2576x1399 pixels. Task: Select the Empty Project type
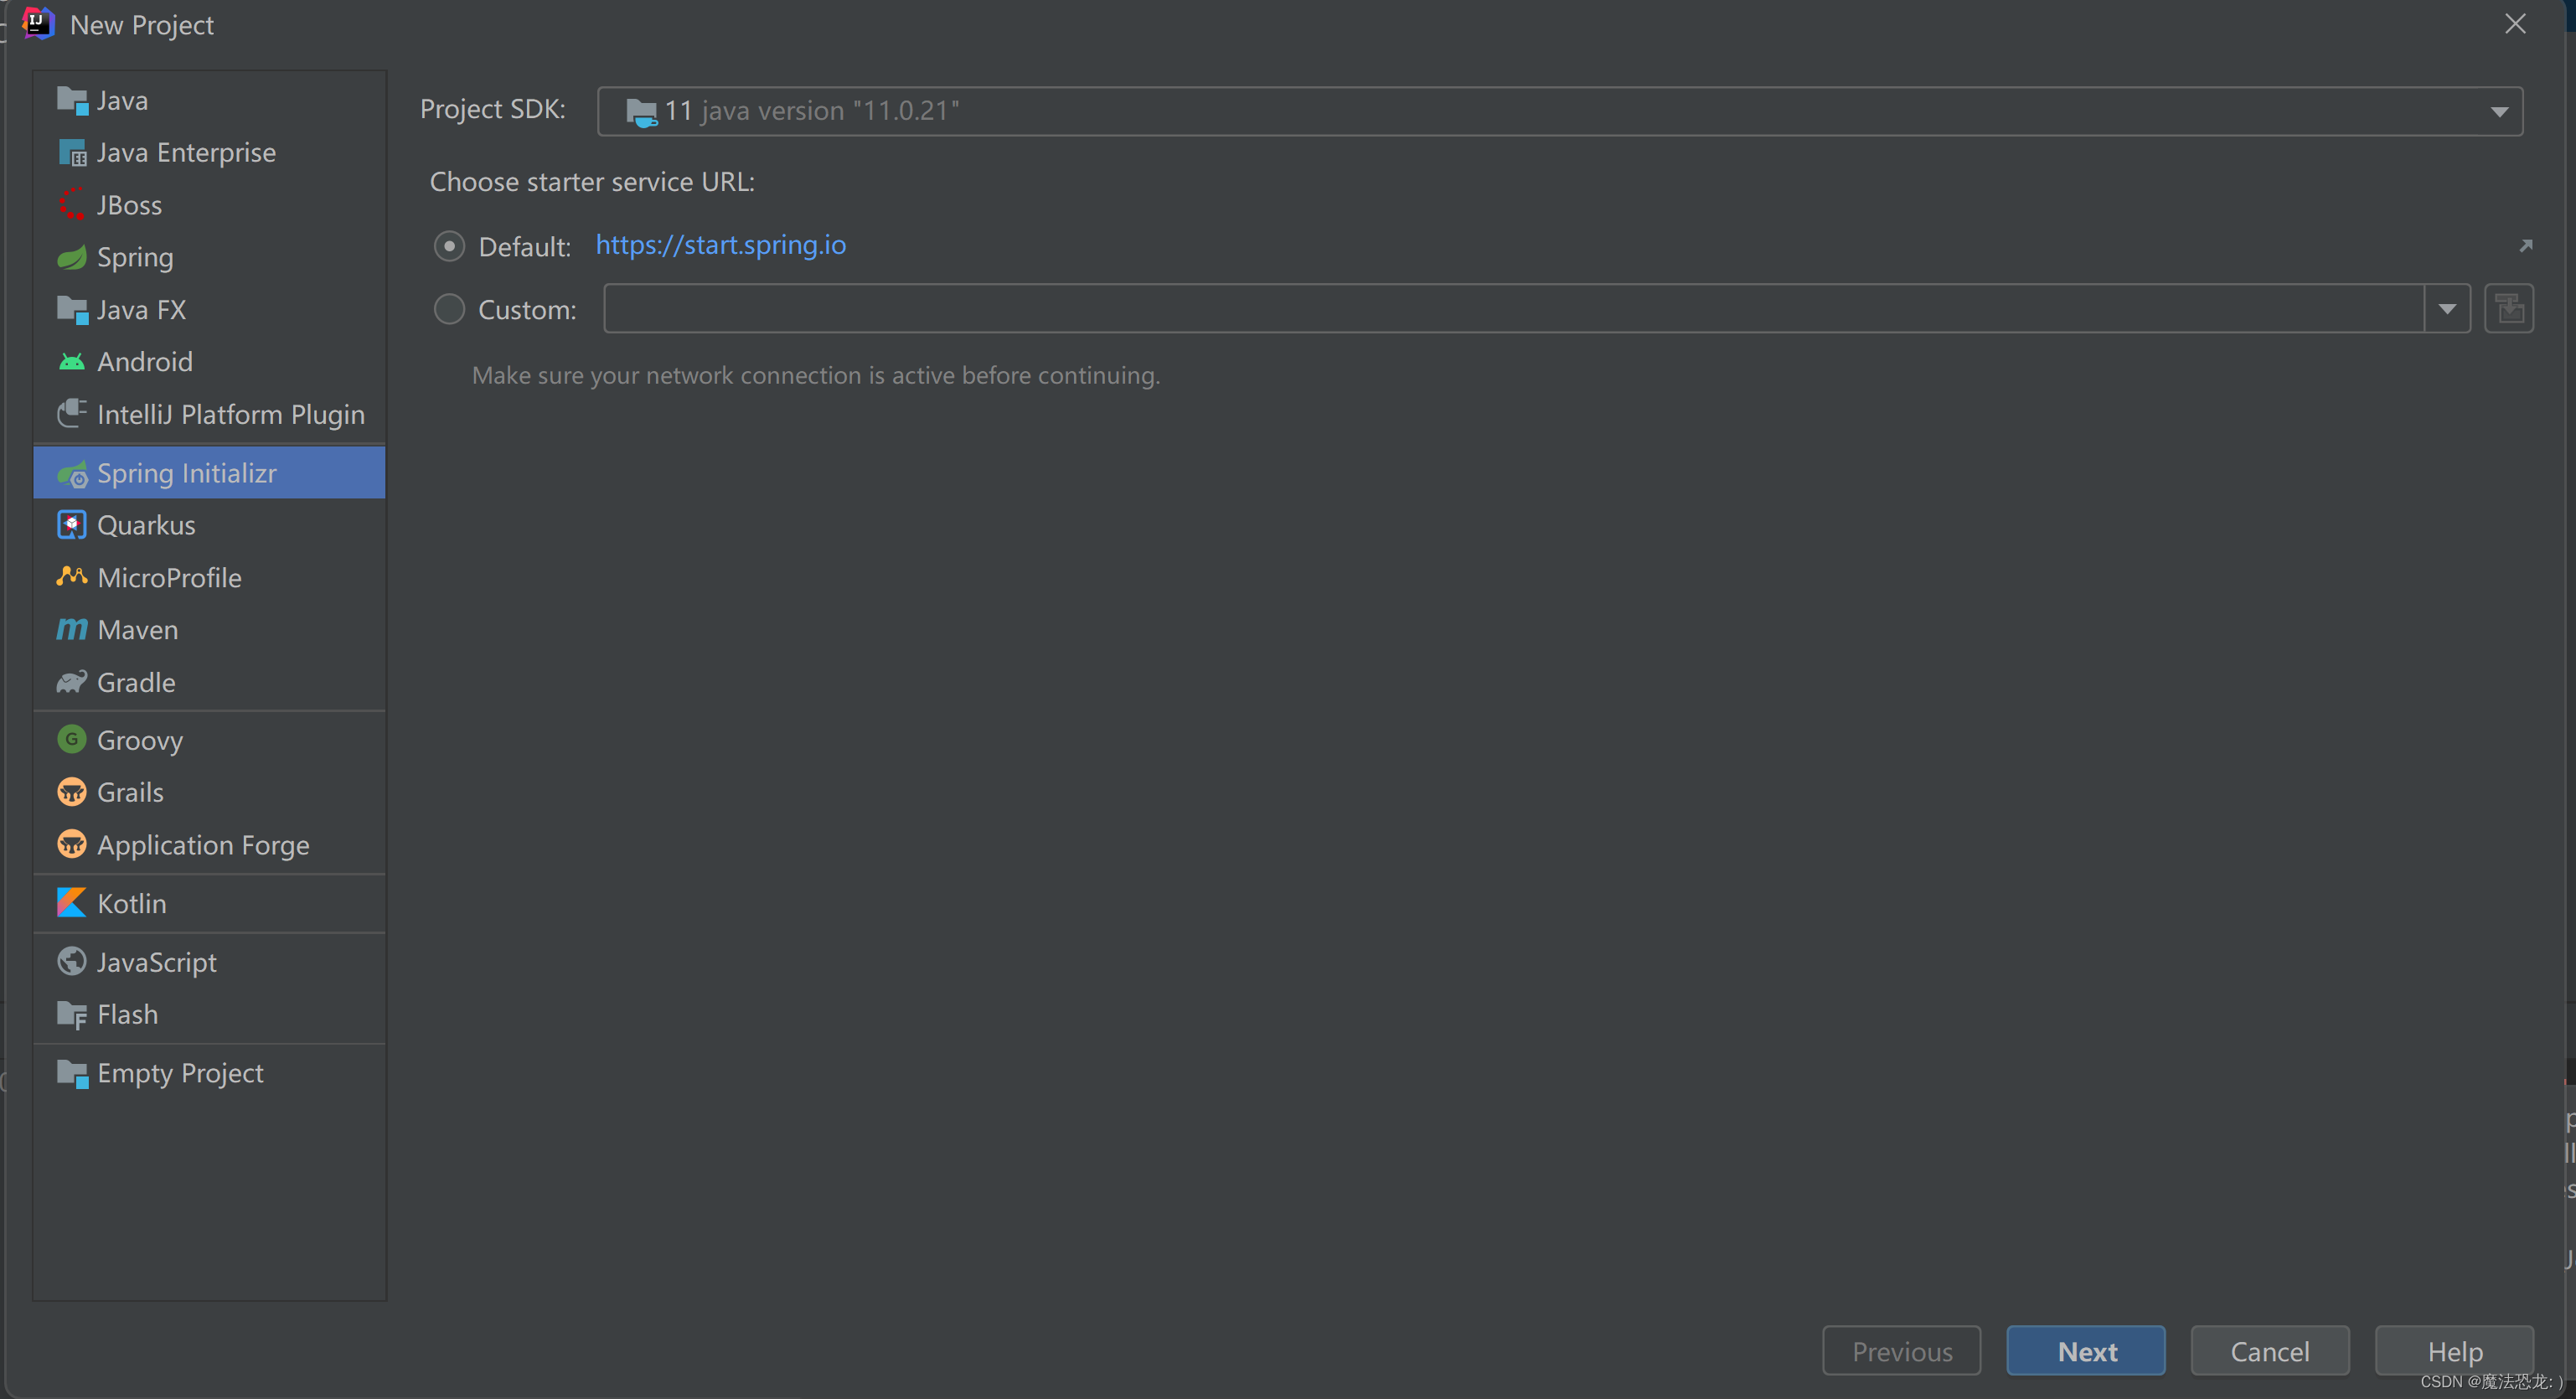(x=181, y=1073)
